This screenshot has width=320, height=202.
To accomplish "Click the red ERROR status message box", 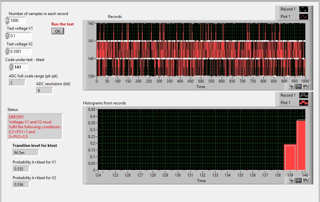I will pyautogui.click(x=35, y=127).
